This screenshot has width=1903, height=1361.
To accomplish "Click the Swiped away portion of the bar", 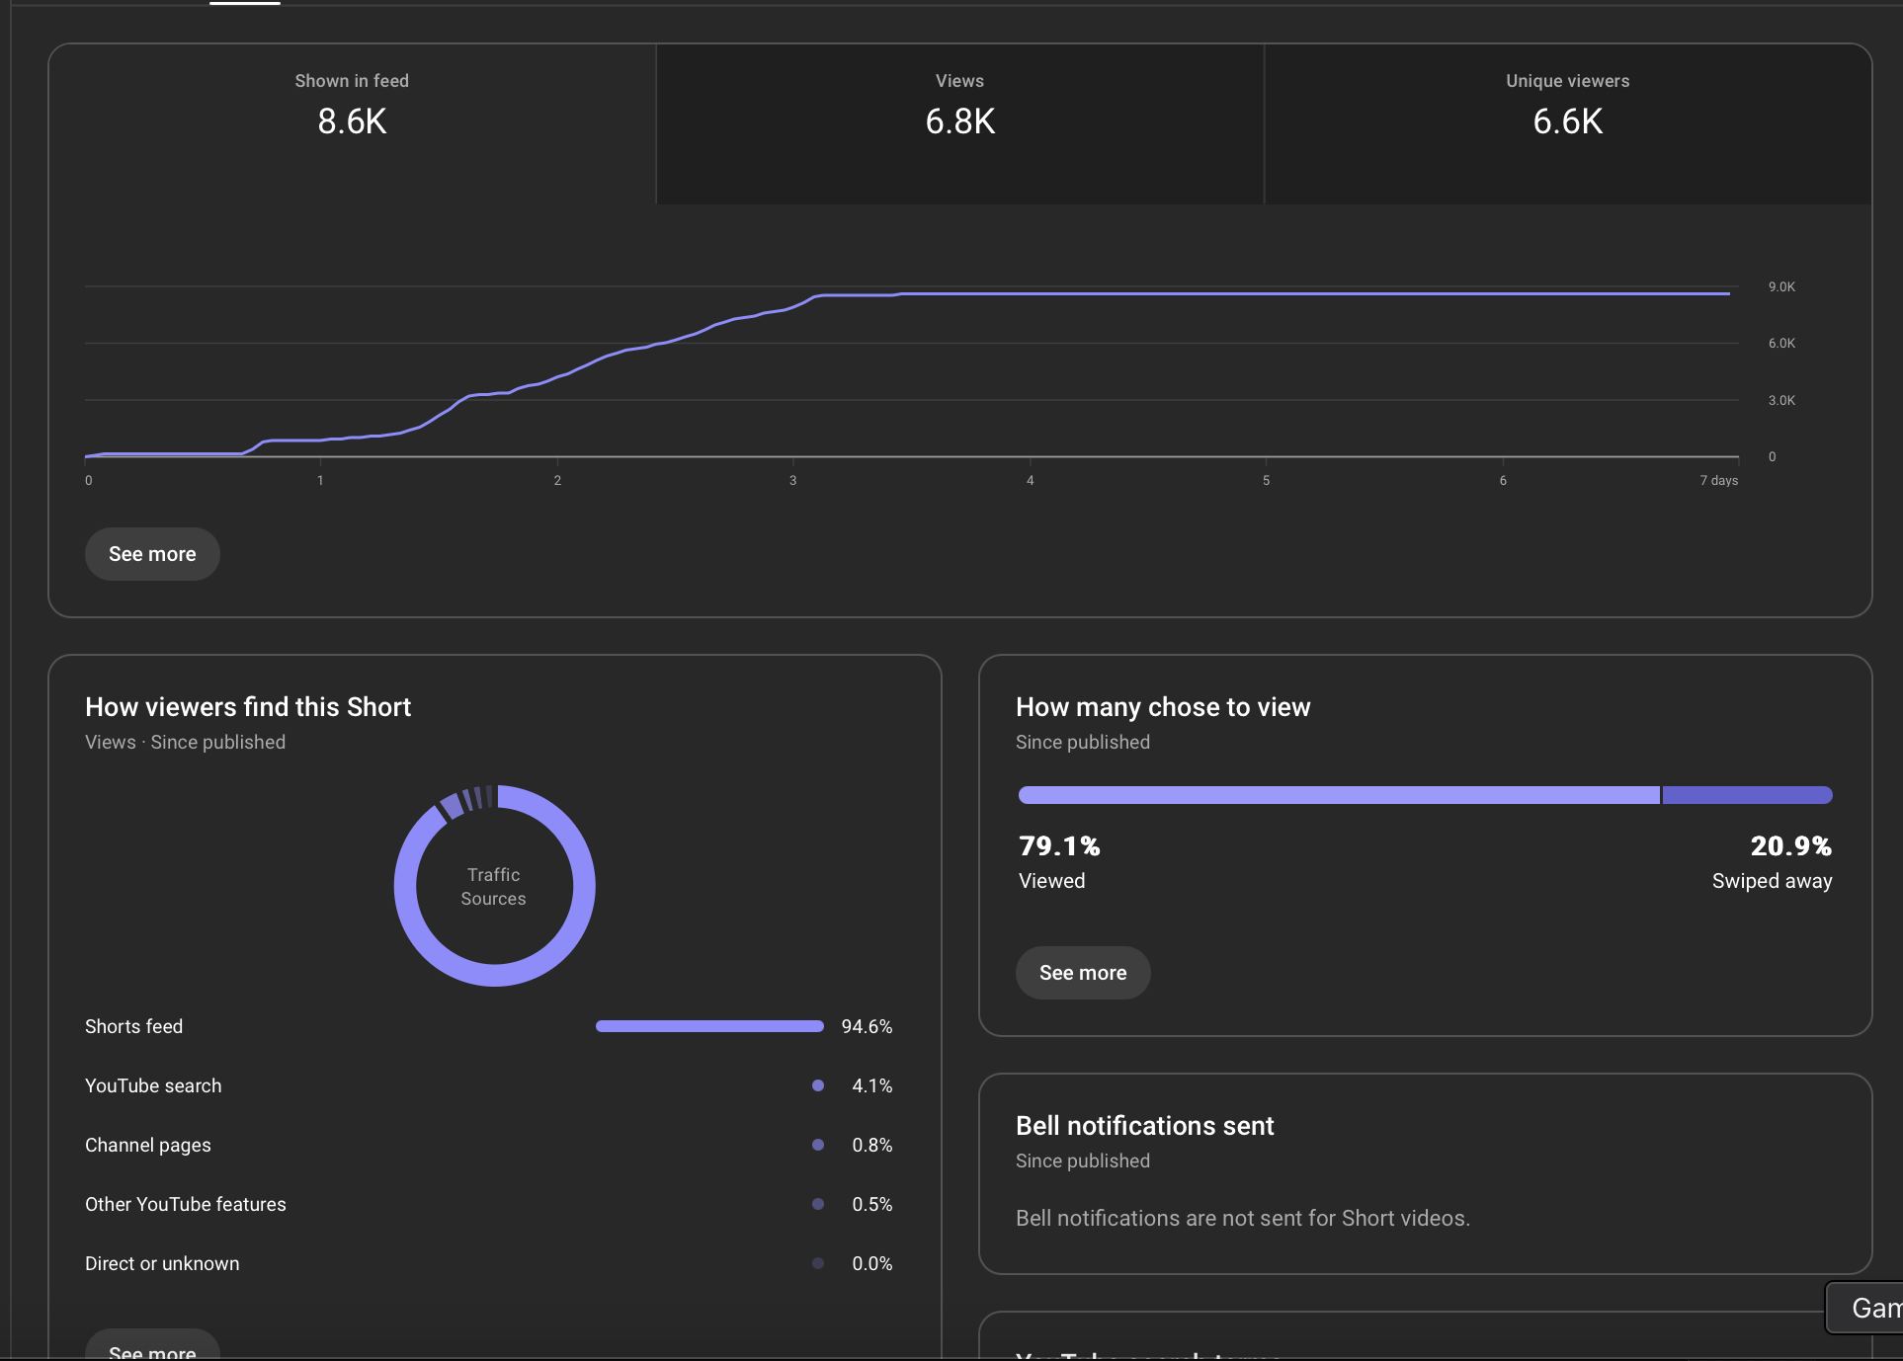I will coord(1747,795).
